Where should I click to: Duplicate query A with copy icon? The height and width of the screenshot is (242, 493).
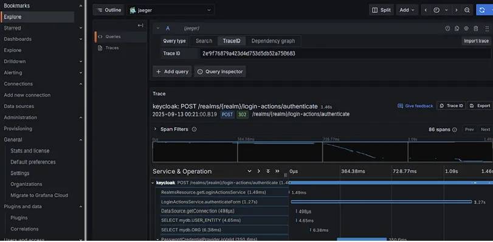click(457, 29)
